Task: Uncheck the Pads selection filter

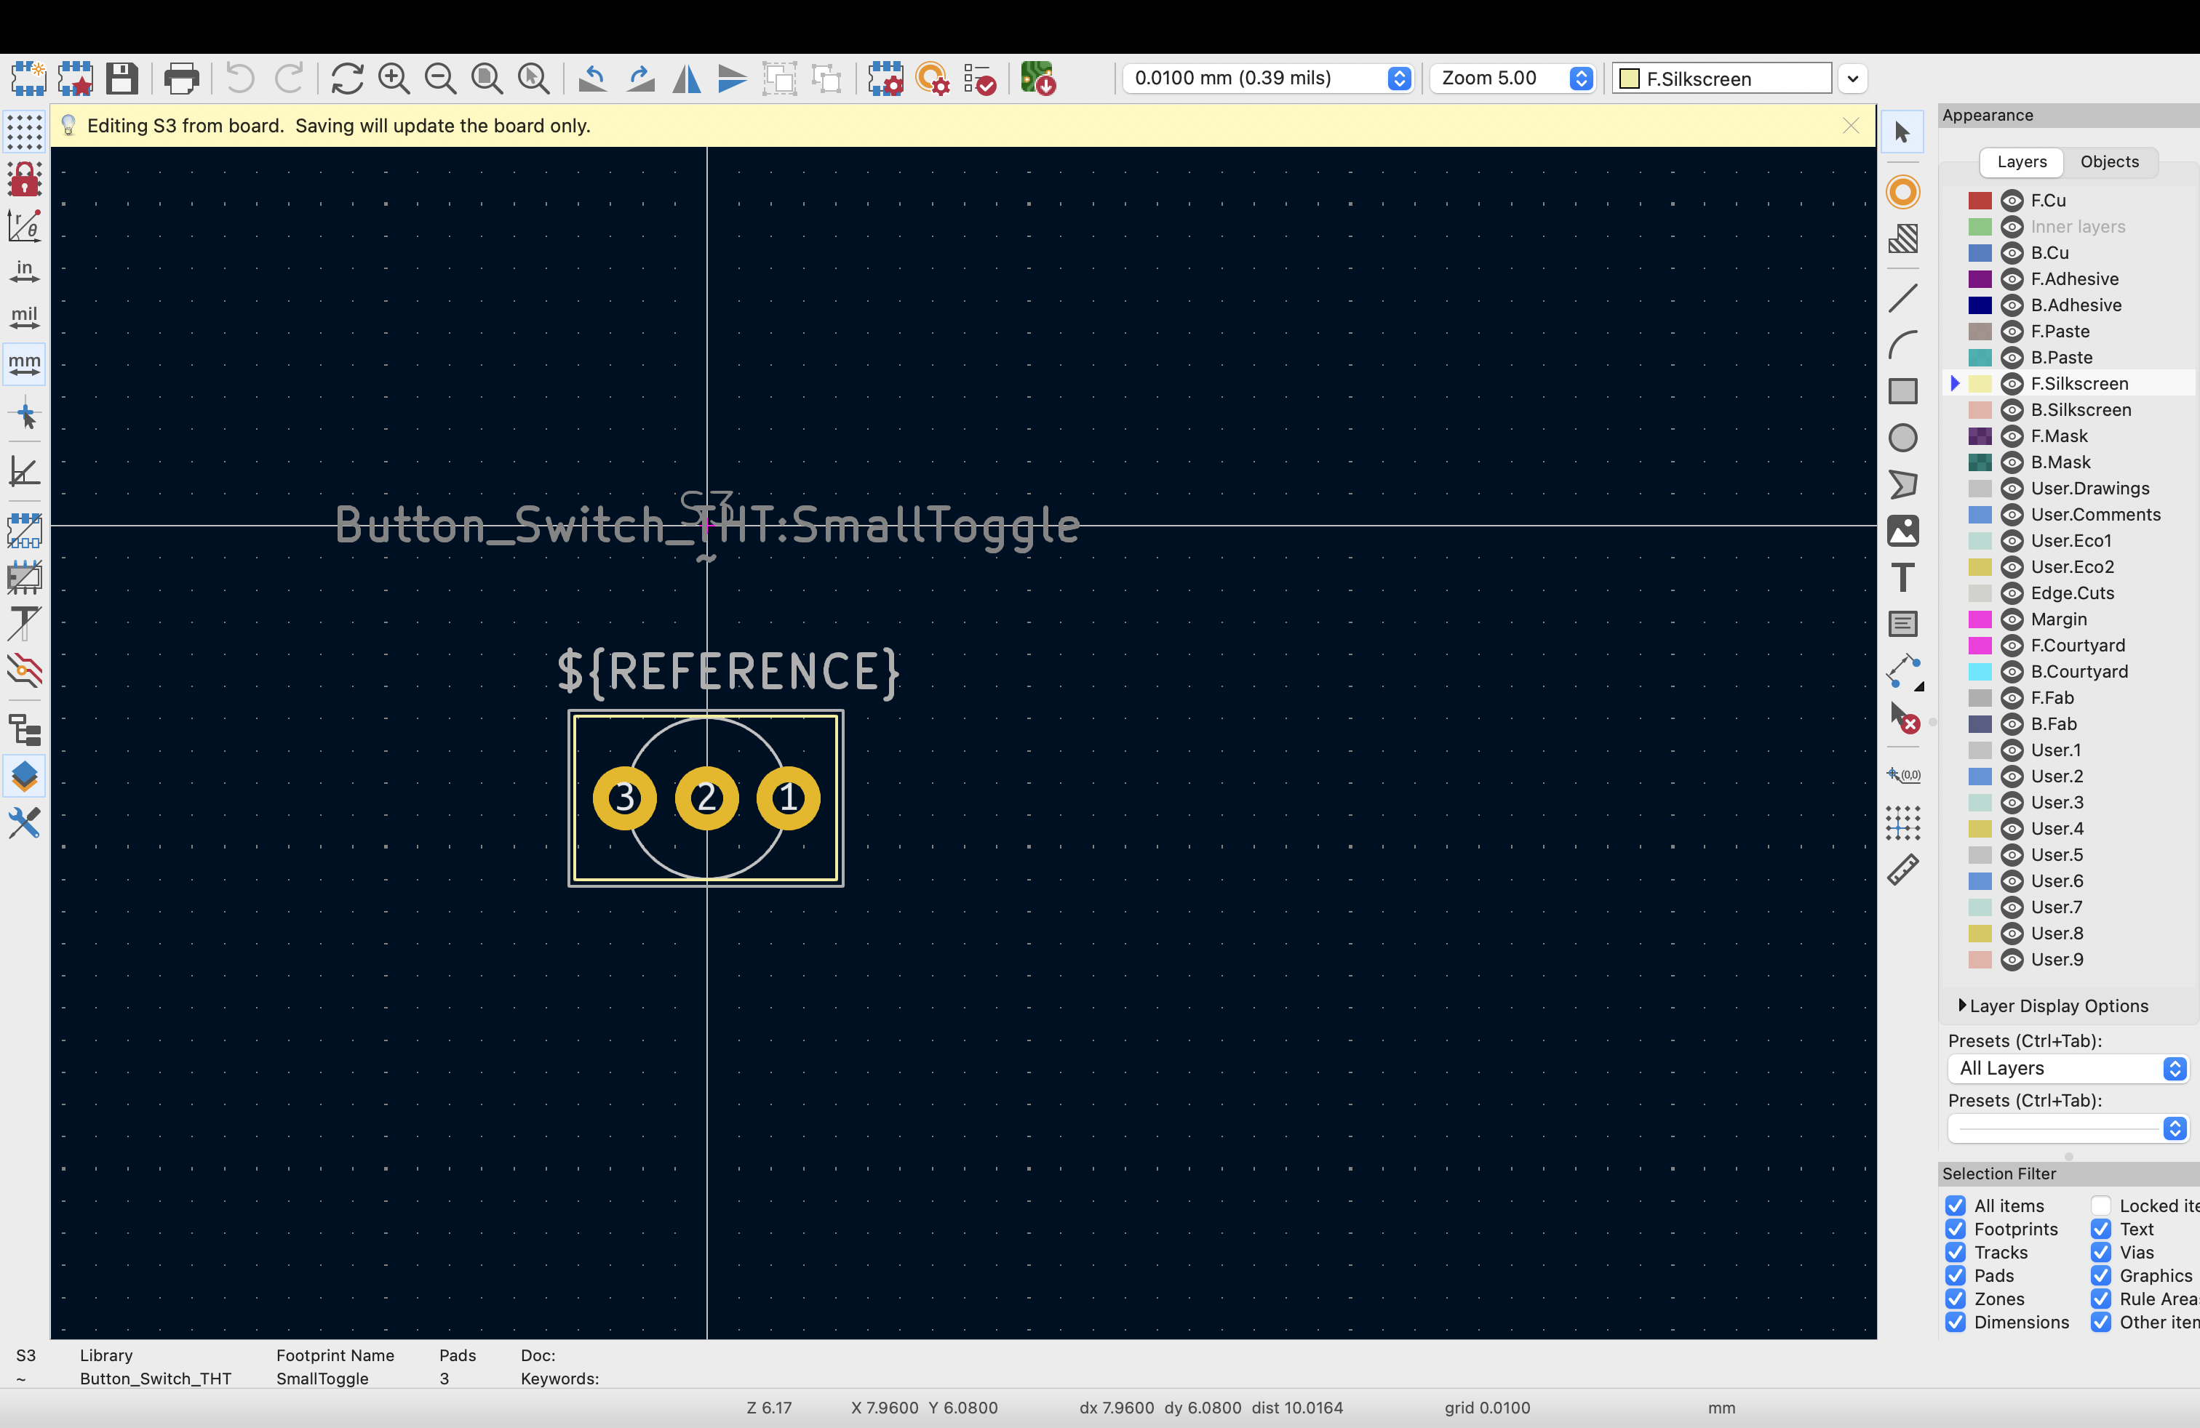Action: click(1955, 1275)
